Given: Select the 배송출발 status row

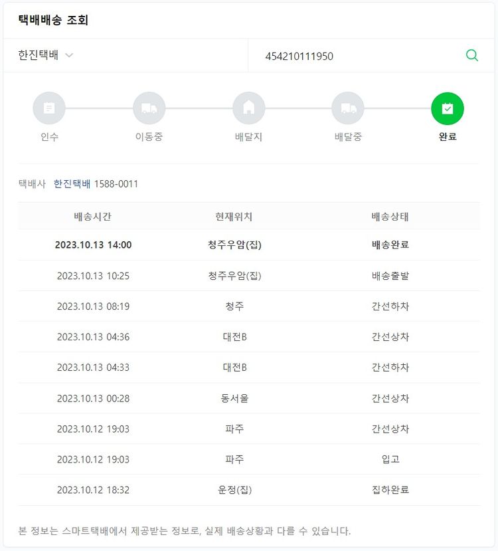Looking at the screenshot, I should tap(390, 275).
